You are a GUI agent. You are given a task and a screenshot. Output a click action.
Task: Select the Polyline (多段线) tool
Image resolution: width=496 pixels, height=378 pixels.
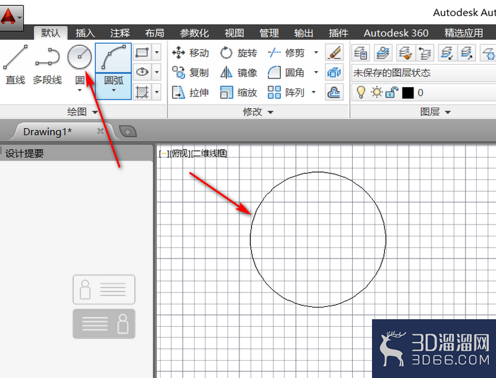(47, 65)
